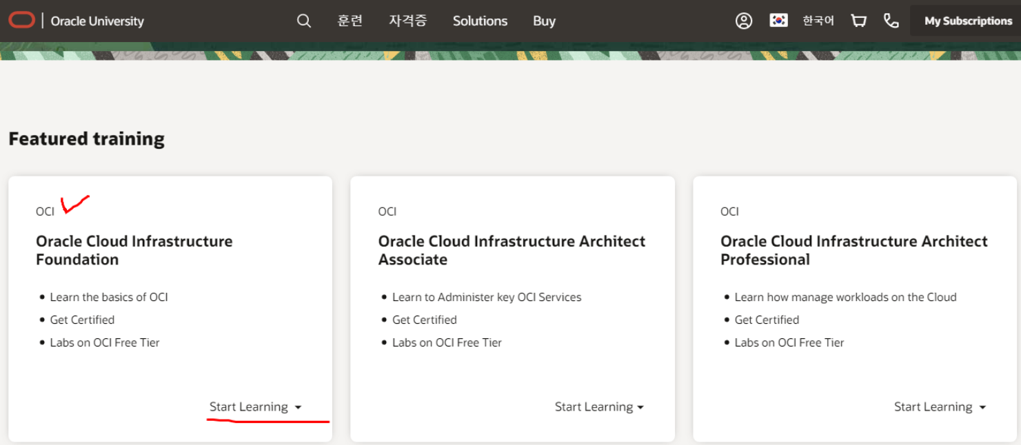Click 'Labs on OCI Free Tier' on Professional card
Screen dimensions: 1021x445
789,342
